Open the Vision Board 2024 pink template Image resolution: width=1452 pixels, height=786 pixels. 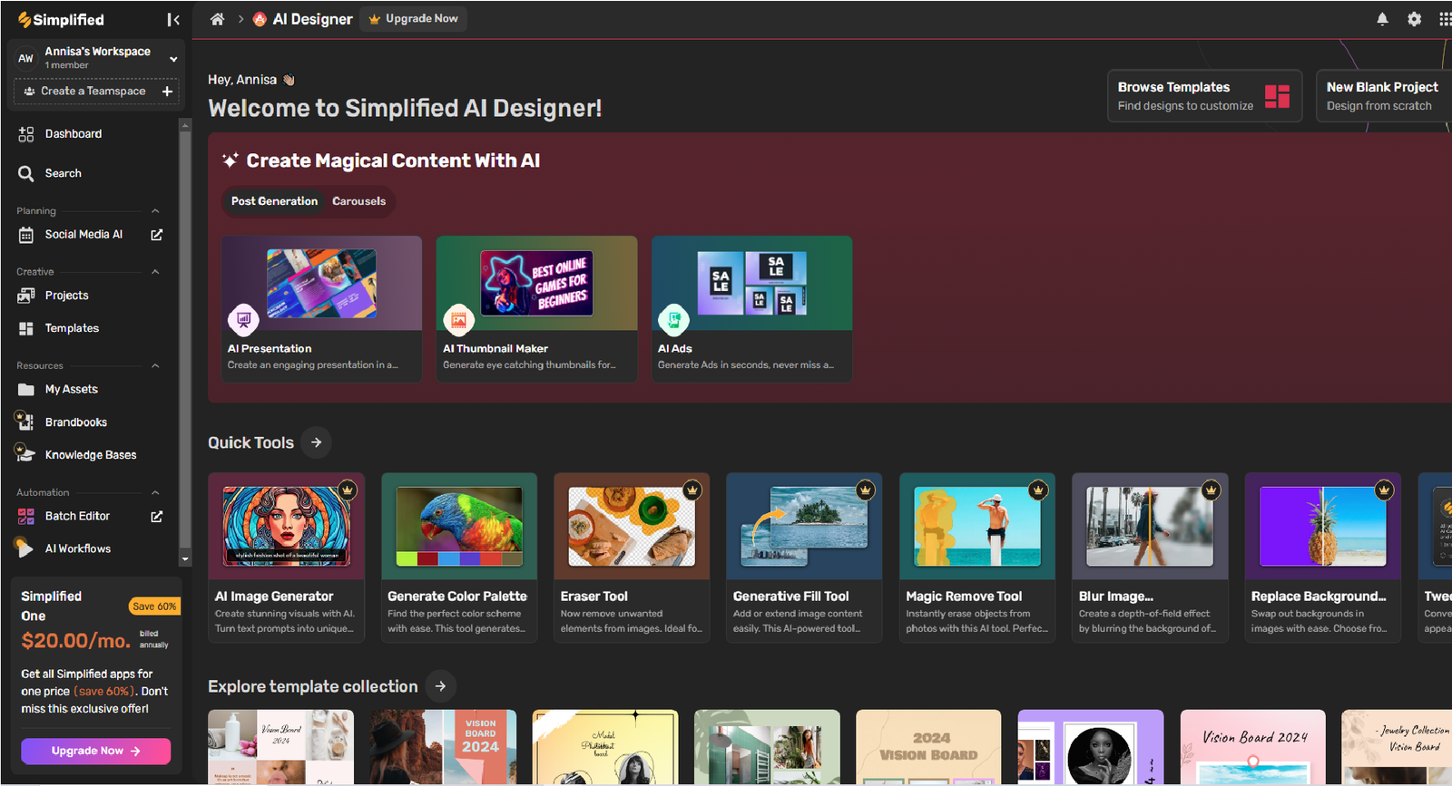(1252, 747)
